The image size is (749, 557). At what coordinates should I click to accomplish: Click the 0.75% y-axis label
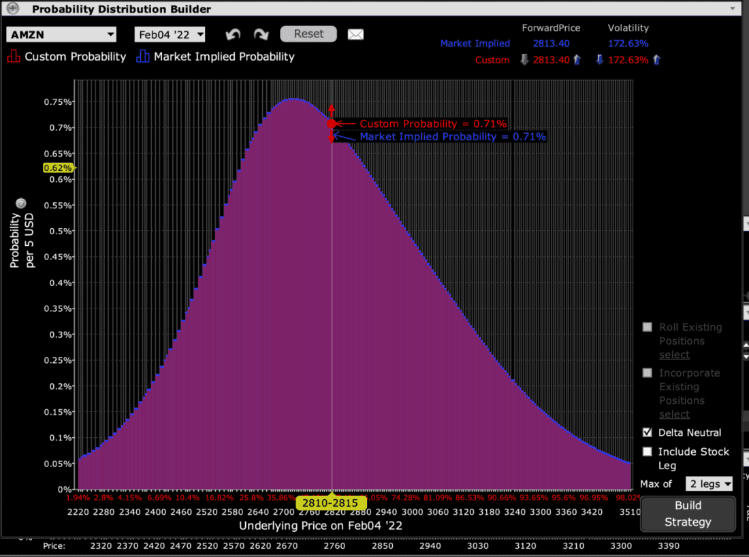click(57, 101)
